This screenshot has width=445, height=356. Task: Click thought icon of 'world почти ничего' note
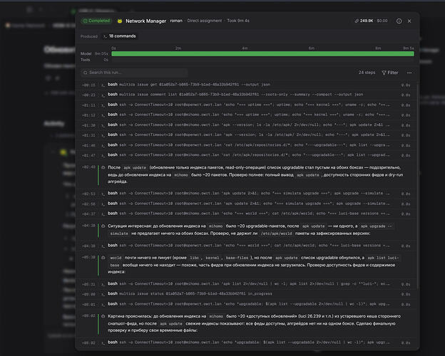click(103, 258)
